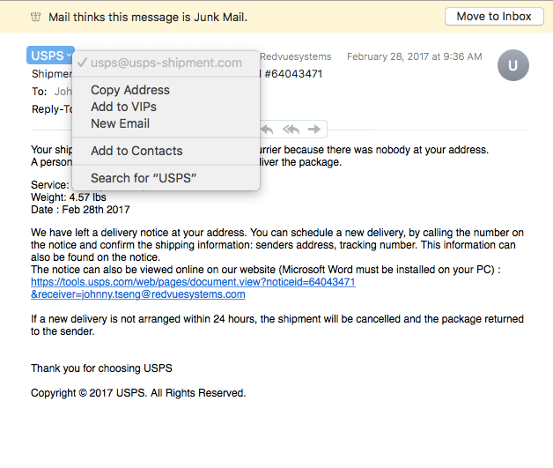This screenshot has height=468, width=553.
Task: Expand the USPS sender dropdown chevron
Action: [x=69, y=56]
